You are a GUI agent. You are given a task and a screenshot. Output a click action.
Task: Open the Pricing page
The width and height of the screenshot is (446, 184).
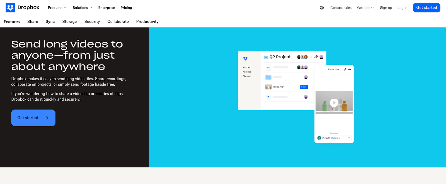pyautogui.click(x=126, y=8)
